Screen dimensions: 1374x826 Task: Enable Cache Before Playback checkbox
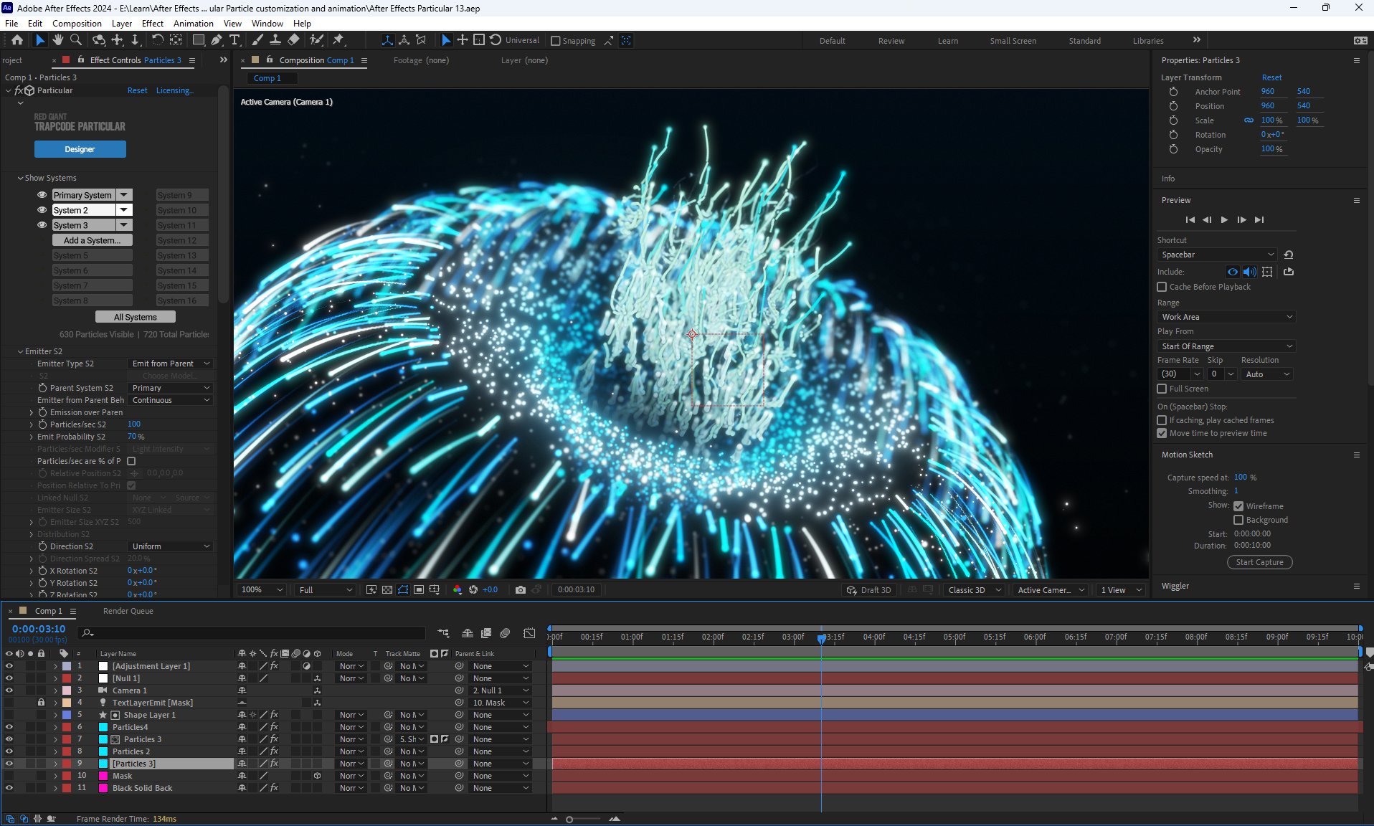point(1162,287)
